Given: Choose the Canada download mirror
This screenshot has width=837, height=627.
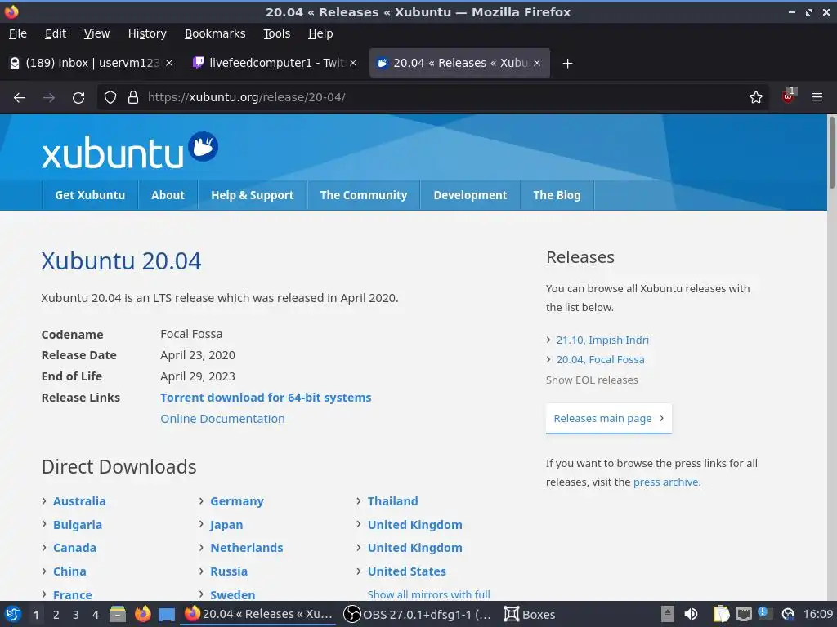Looking at the screenshot, I should [74, 548].
